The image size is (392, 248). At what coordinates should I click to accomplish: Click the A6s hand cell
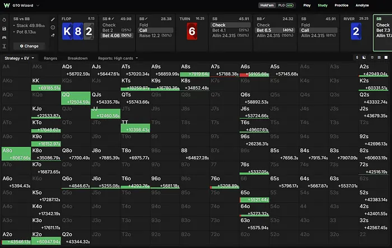[x=254, y=70]
